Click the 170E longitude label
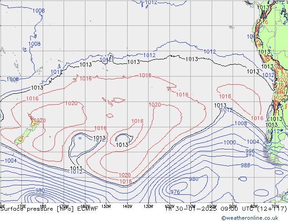This screenshot has height=222, width=288. [22, 207]
